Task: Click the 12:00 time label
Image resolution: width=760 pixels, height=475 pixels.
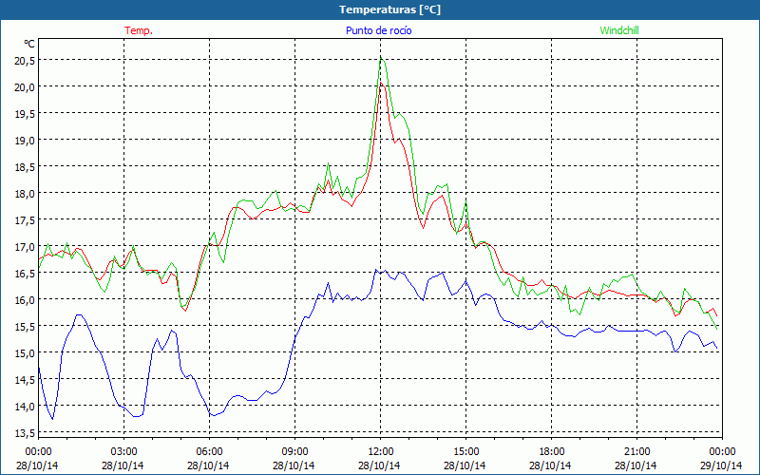Action: click(381, 452)
